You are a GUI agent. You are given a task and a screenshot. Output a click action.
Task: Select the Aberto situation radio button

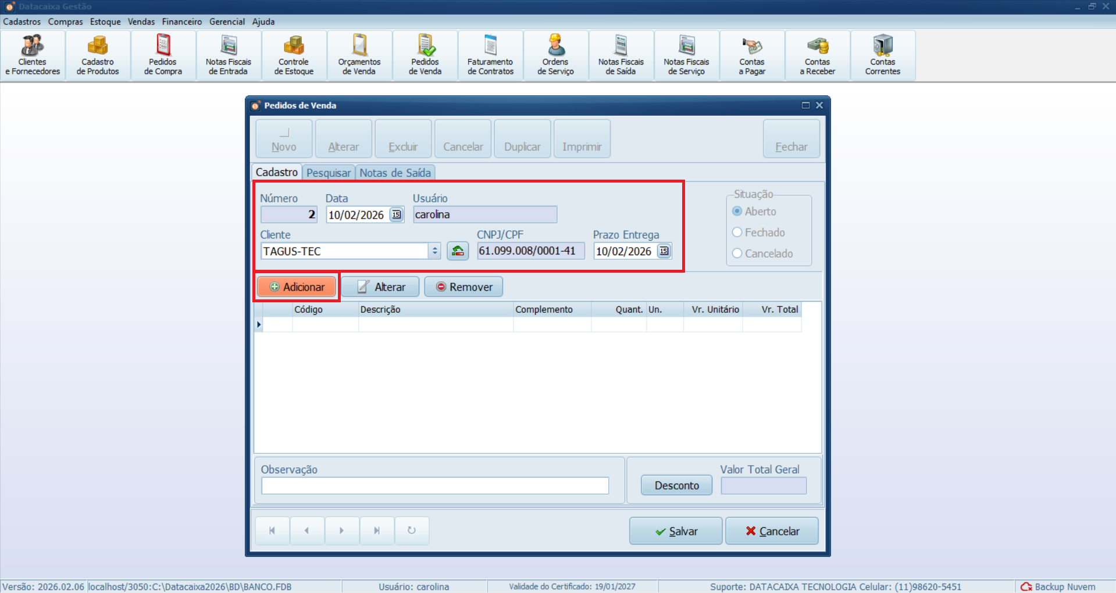point(737,212)
